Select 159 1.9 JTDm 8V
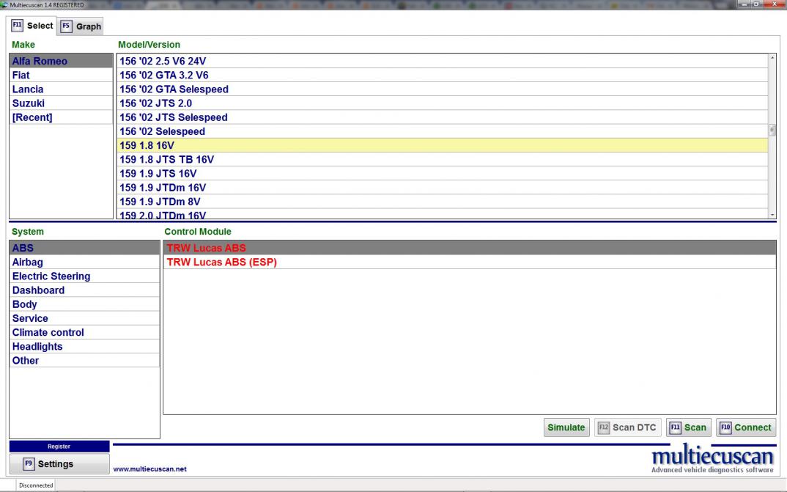787x492 pixels. 442,202
